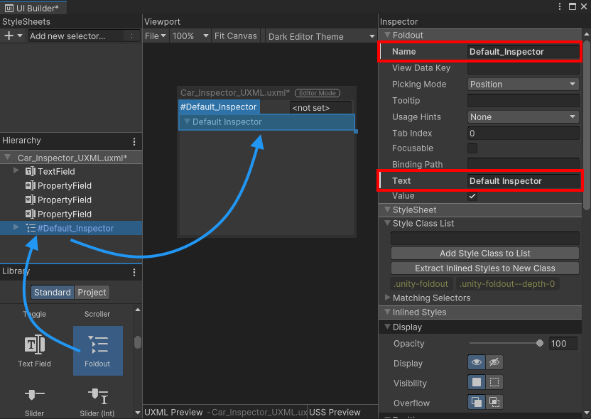Switch to the Project tab in Library

pos(92,292)
